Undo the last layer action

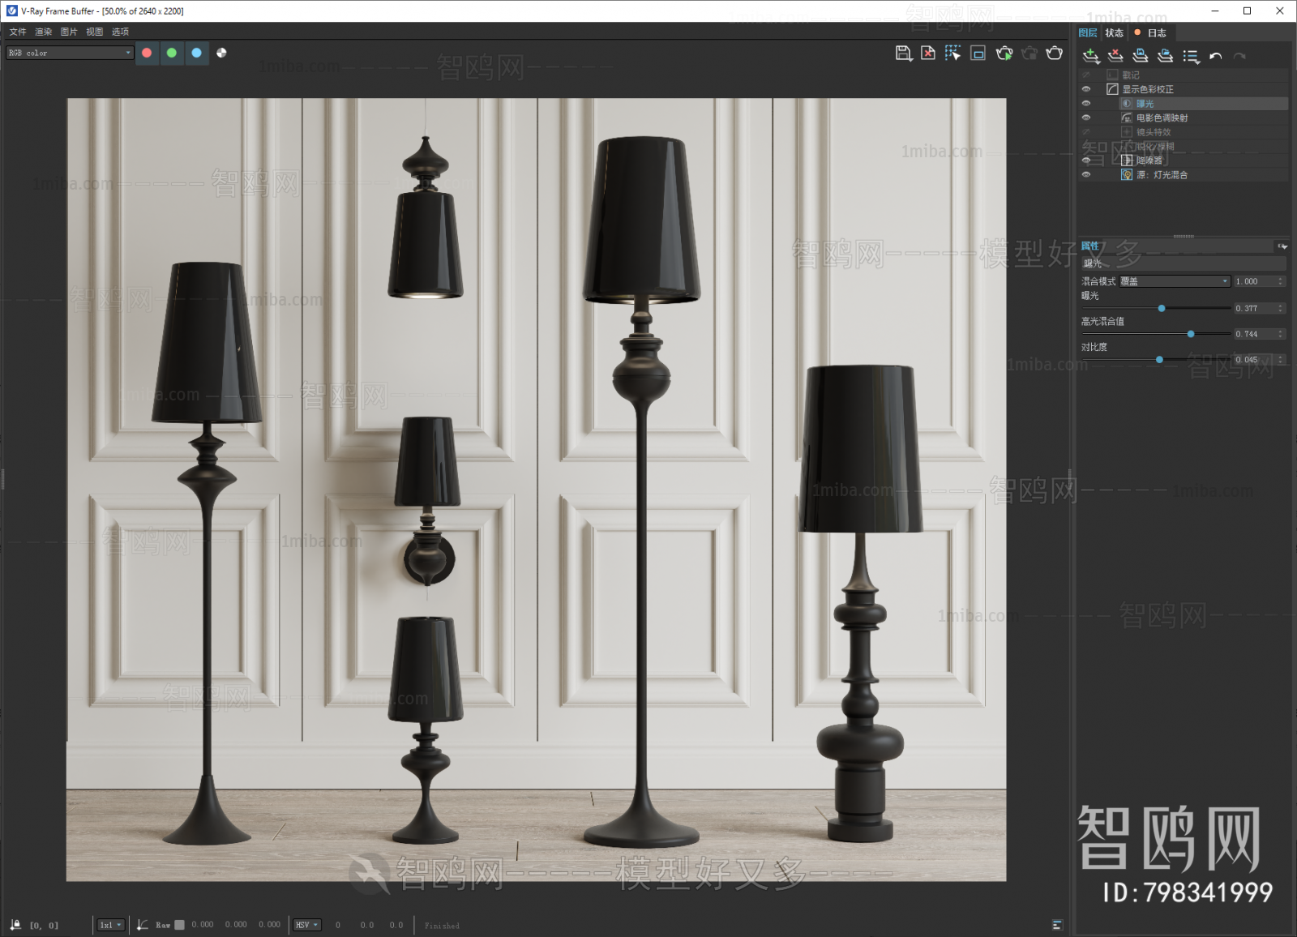click(1215, 56)
